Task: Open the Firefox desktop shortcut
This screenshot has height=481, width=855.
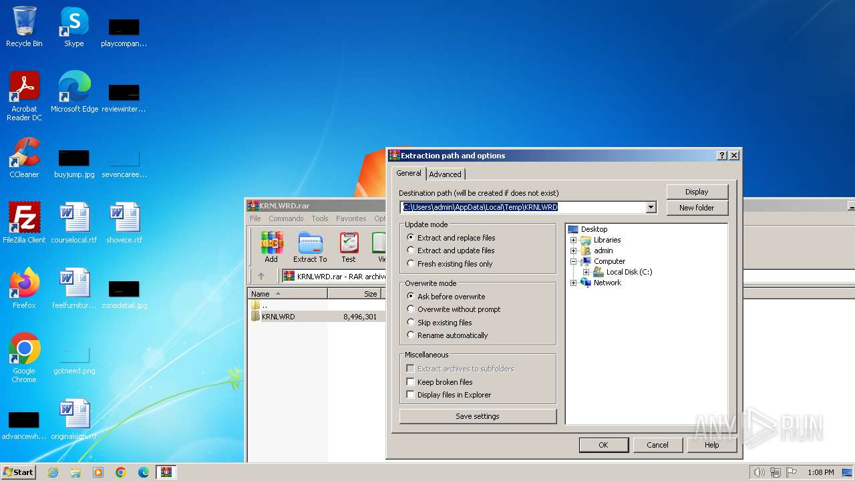Action: [24, 289]
